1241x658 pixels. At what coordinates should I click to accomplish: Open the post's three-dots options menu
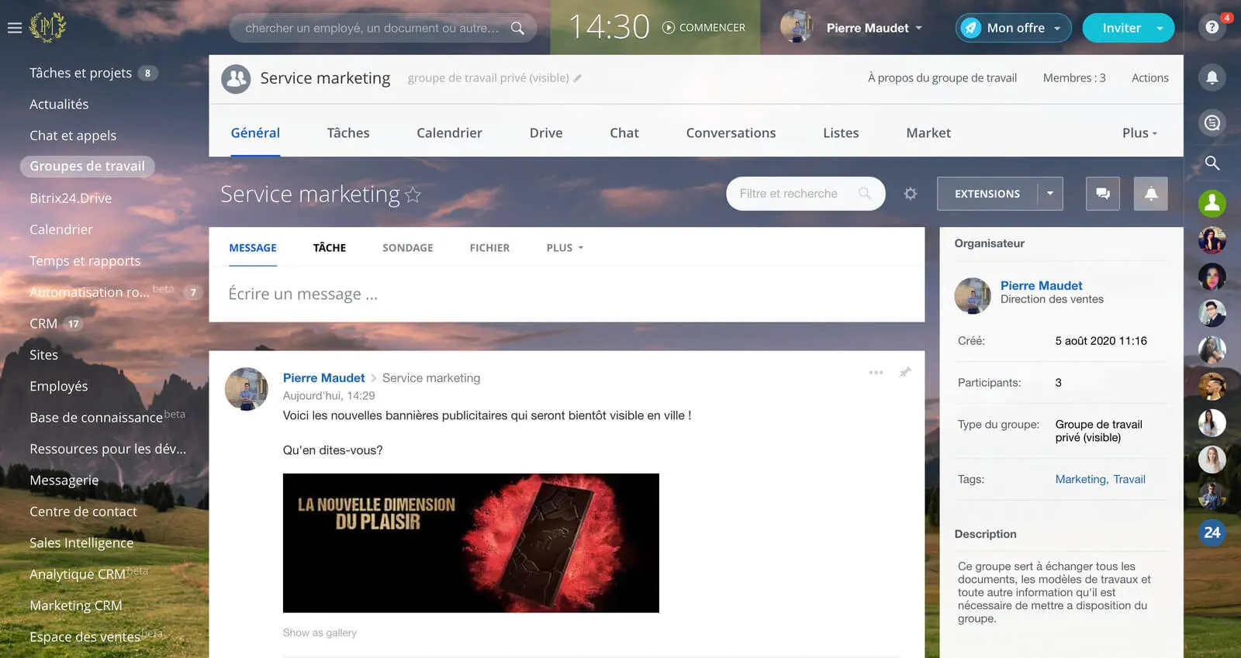[x=876, y=373]
